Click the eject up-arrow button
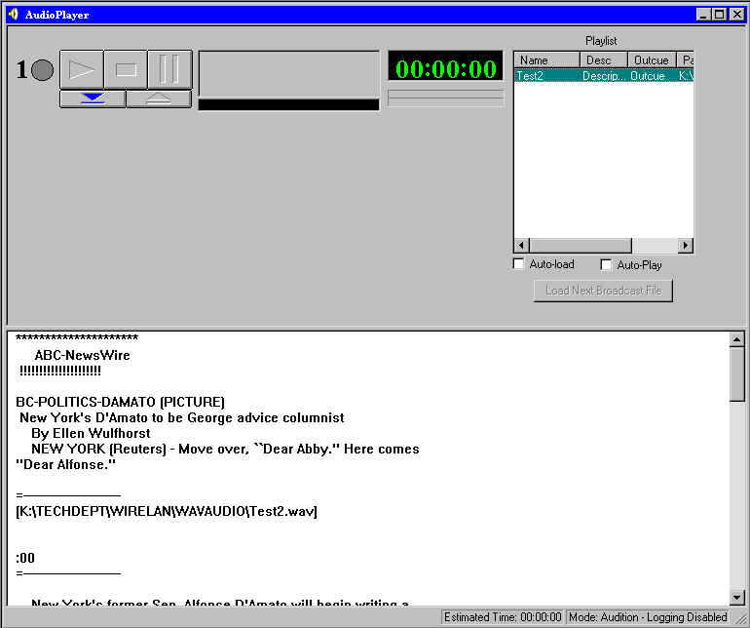This screenshot has height=628, width=750. point(159,98)
